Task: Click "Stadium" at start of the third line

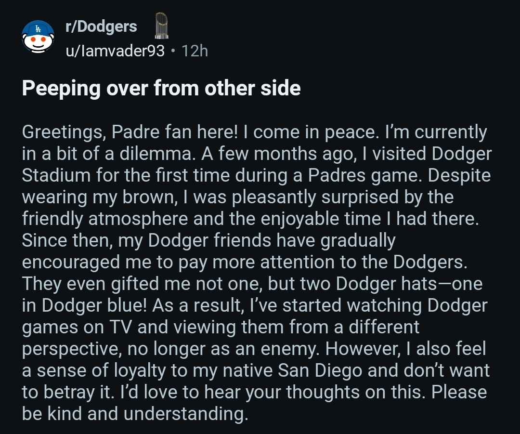Action: [x=56, y=175]
